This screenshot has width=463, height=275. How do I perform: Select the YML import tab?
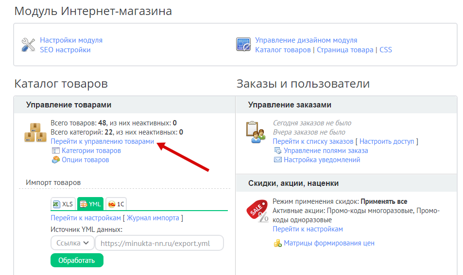click(x=90, y=204)
